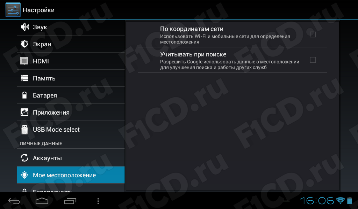
Task: Open the Аккаунты sync icon
Action: point(24,158)
